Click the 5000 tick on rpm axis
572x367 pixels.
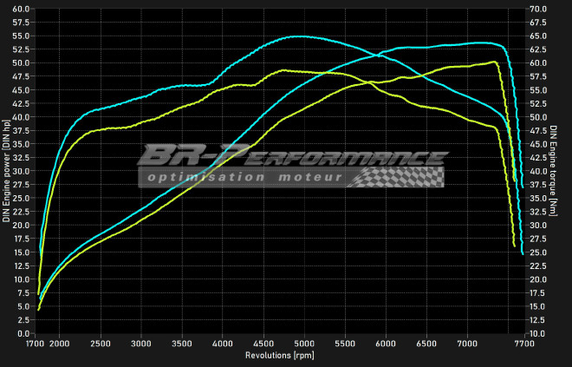(x=304, y=344)
